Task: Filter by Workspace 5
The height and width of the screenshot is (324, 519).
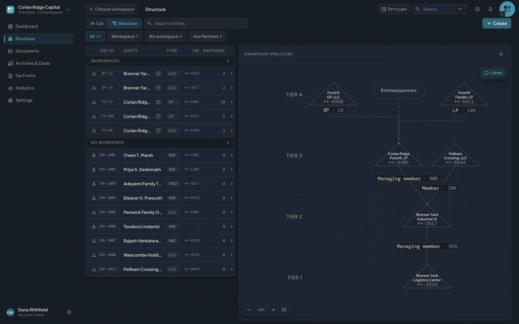Action: coord(125,36)
